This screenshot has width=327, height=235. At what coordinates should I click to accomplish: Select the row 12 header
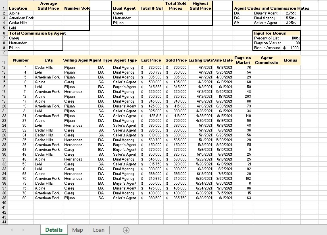coord(3,68)
